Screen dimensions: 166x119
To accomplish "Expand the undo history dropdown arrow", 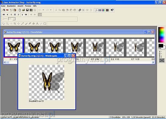I will click(43, 10).
